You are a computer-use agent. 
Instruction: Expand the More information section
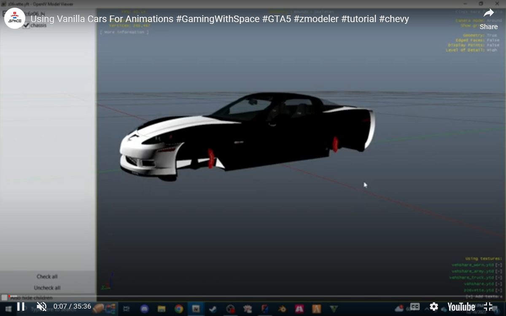[x=124, y=32]
